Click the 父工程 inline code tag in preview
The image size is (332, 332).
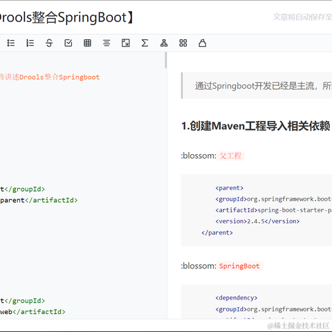coord(230,156)
